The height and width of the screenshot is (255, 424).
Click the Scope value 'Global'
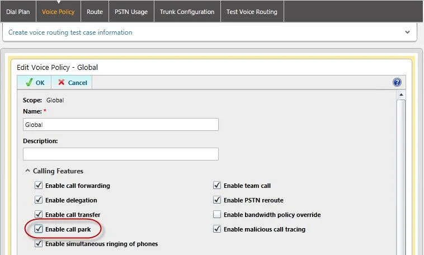(x=55, y=100)
